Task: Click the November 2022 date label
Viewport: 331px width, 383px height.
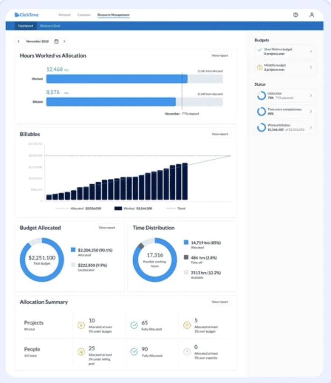Action: tap(37, 41)
